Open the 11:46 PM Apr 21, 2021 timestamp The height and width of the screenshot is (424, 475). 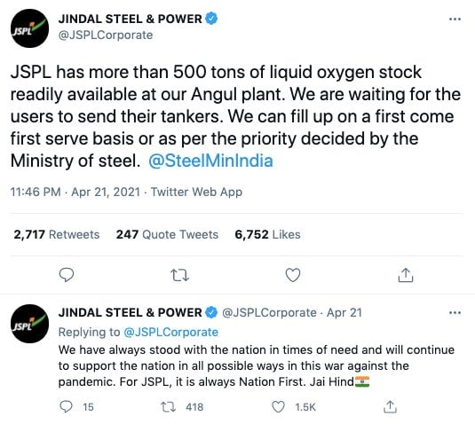pos(75,192)
